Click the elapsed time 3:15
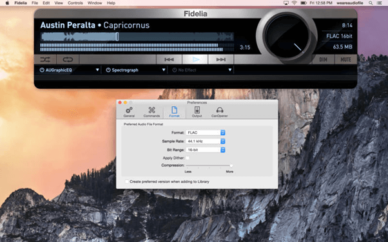The image size is (388, 242). click(x=245, y=47)
